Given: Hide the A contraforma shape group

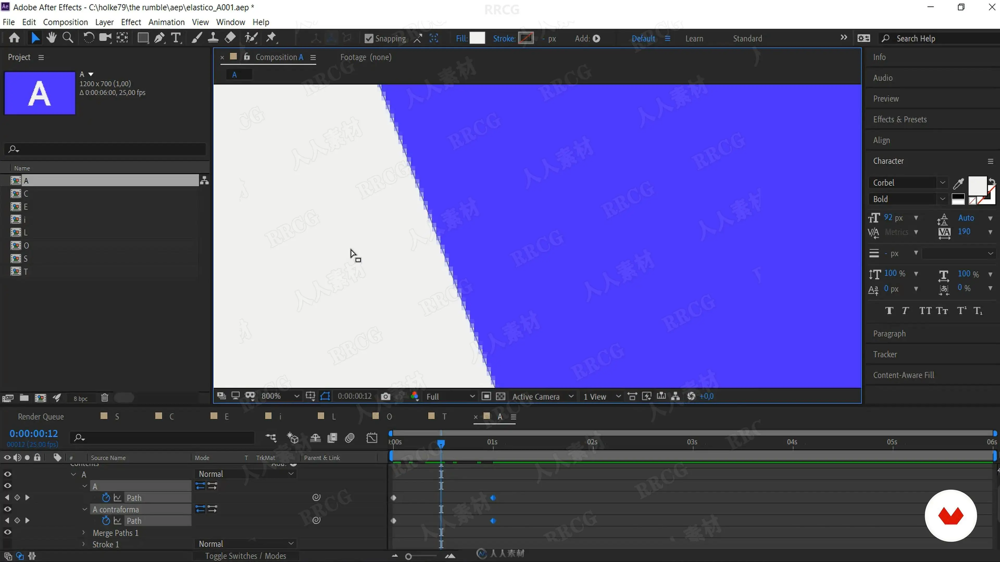Looking at the screenshot, I should point(7,509).
